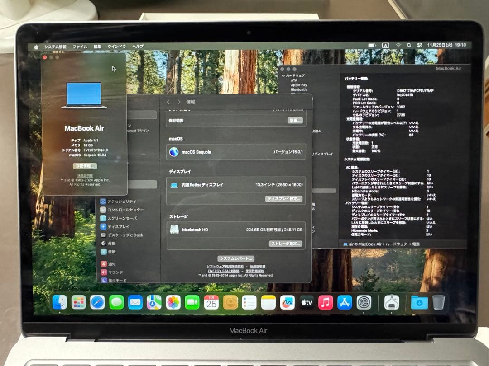The height and width of the screenshot is (366, 489).
Task: Select Bluetooth in the System Report sidebar
Action: tap(298, 90)
